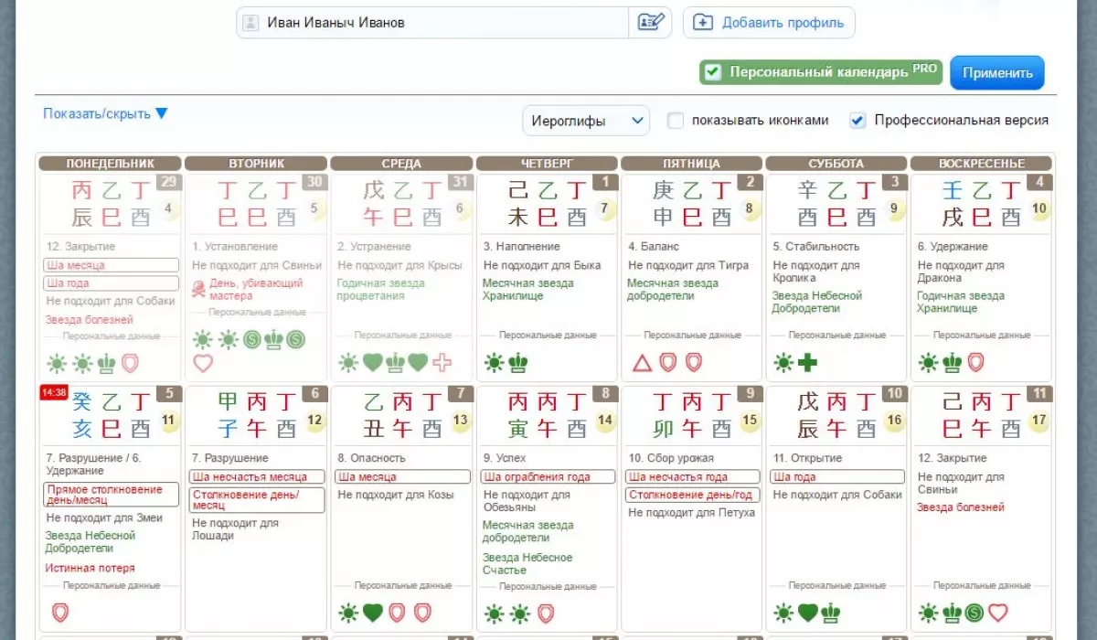1097x640 pixels.
Task: Enable the 'показывать иконками' checkbox
Action: click(676, 120)
